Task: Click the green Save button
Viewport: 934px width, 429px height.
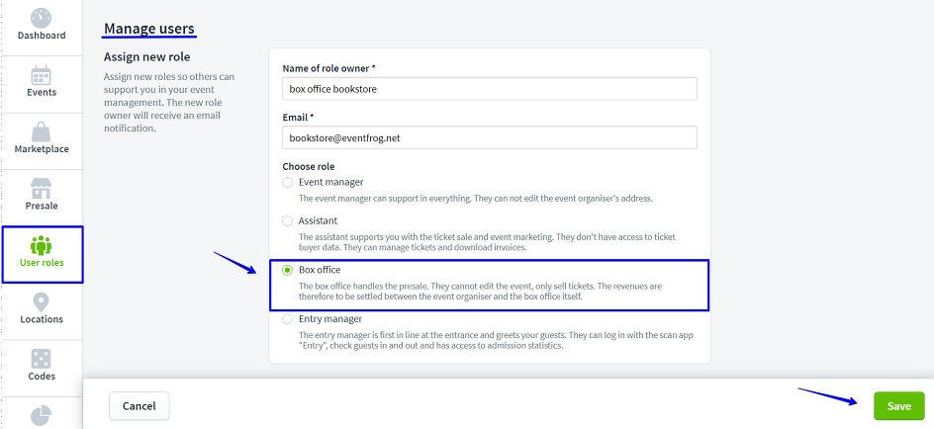Action: (x=898, y=406)
